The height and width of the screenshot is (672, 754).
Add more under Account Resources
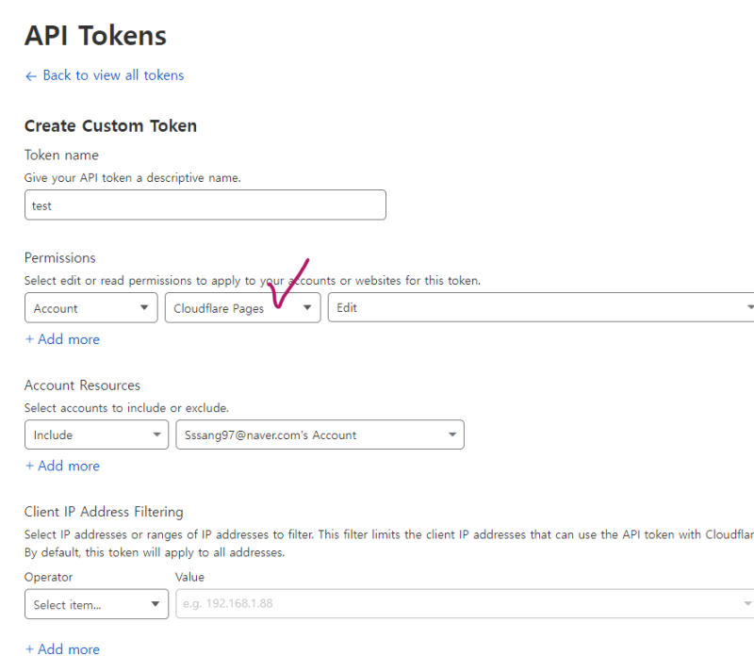click(62, 466)
